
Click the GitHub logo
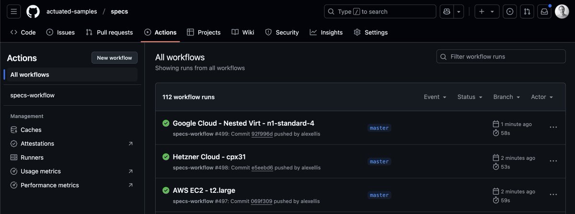coord(33,12)
